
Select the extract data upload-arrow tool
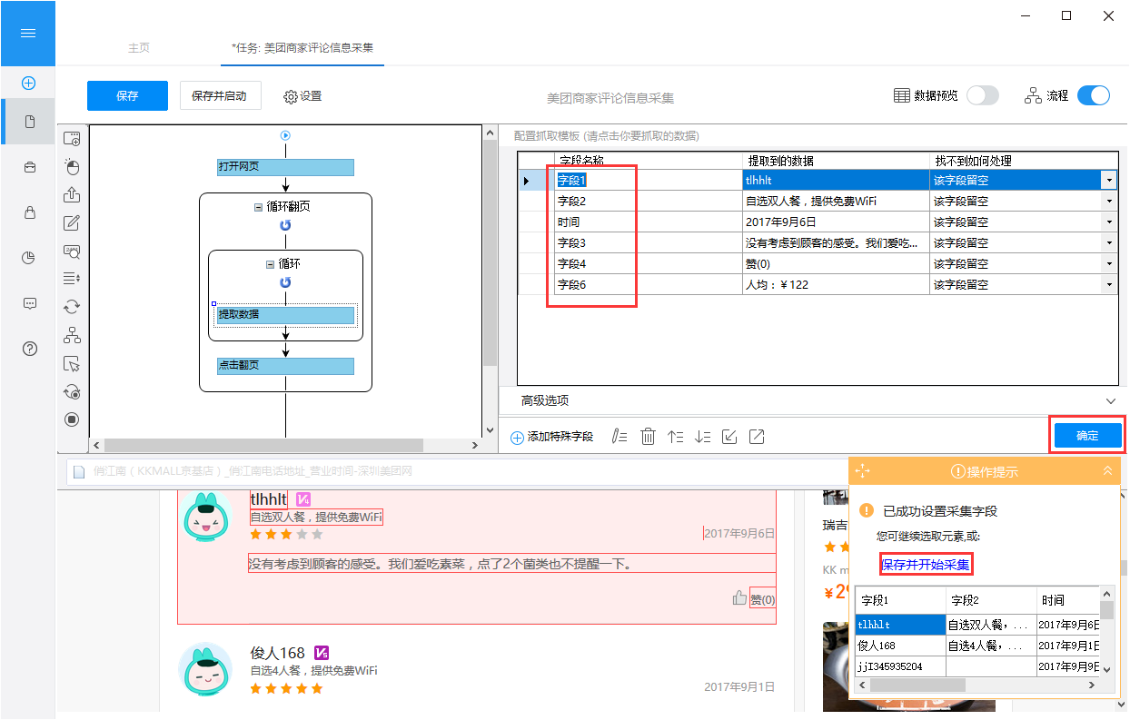[x=72, y=195]
